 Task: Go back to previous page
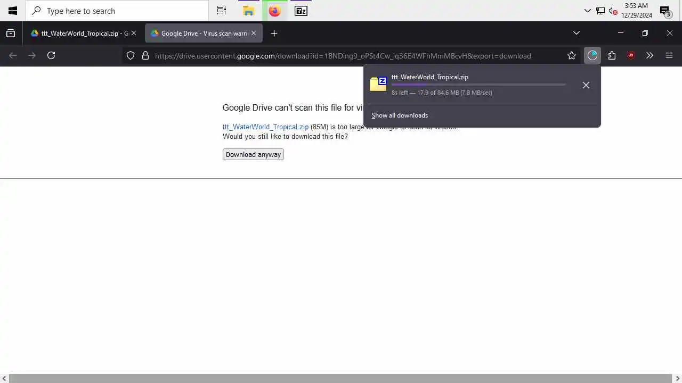coord(13,55)
